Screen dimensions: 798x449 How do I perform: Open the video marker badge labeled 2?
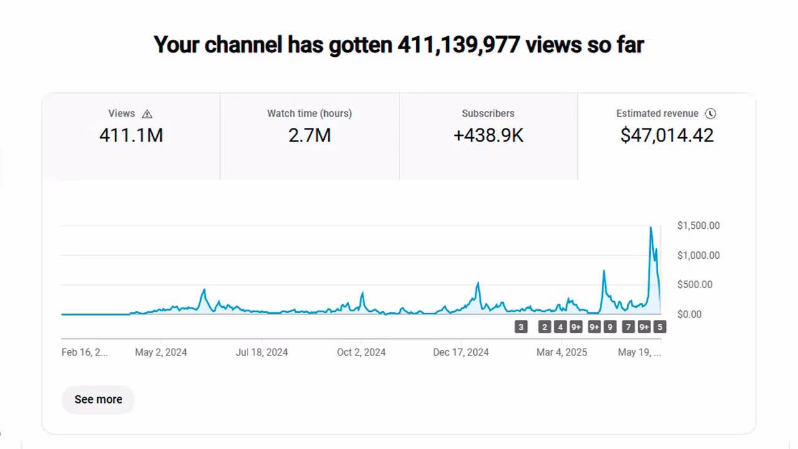(x=545, y=327)
